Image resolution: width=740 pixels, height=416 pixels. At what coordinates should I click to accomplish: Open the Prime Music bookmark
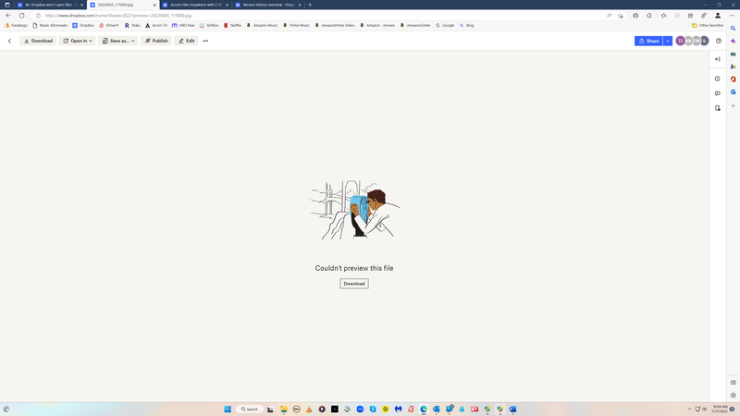(x=296, y=26)
